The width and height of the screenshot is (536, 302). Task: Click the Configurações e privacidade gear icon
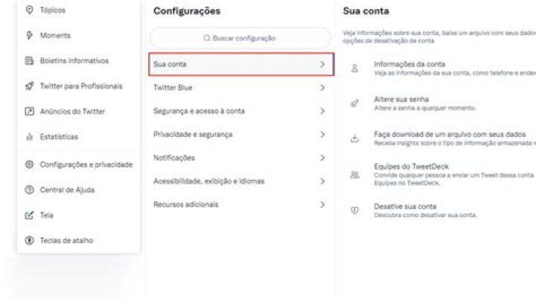(x=30, y=164)
